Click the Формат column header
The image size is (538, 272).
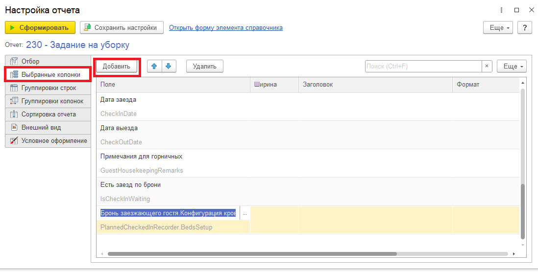tap(486, 85)
